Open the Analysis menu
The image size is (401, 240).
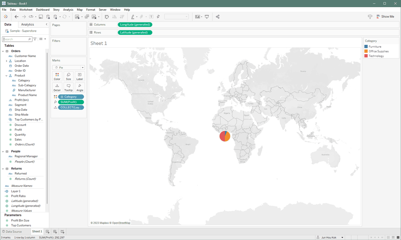pos(68,10)
